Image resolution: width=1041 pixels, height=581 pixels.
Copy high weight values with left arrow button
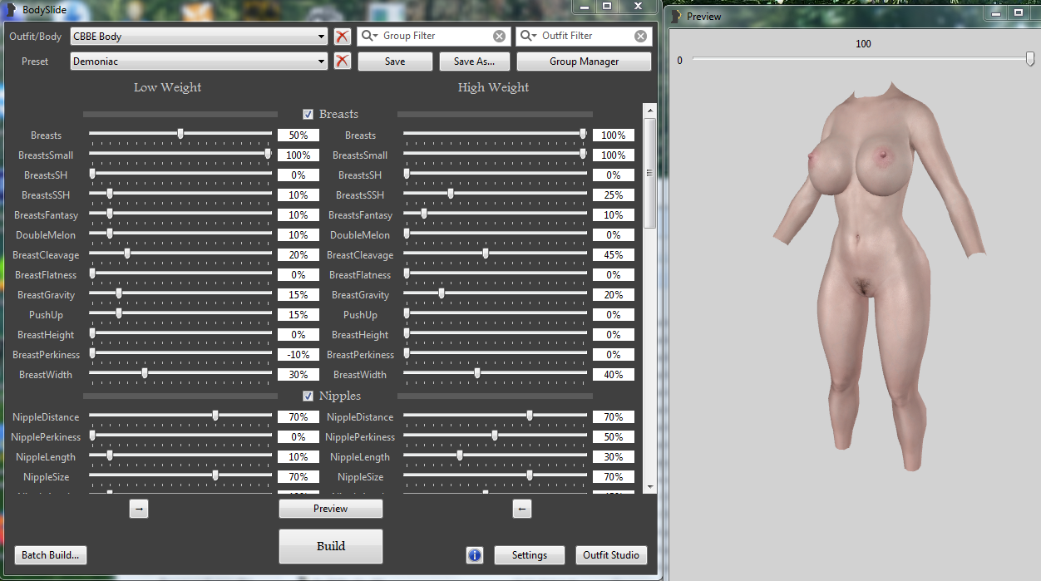pos(522,510)
